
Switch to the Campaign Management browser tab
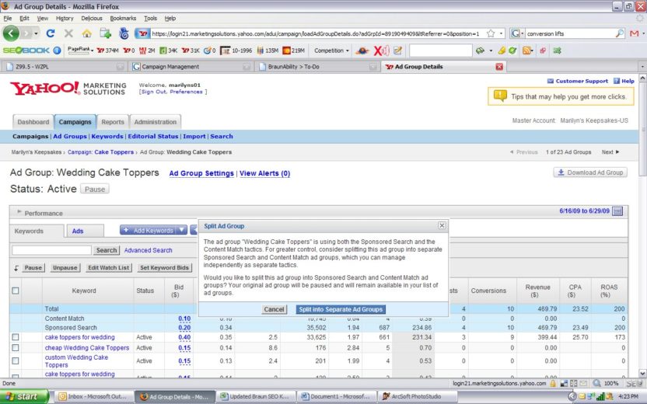(191, 66)
